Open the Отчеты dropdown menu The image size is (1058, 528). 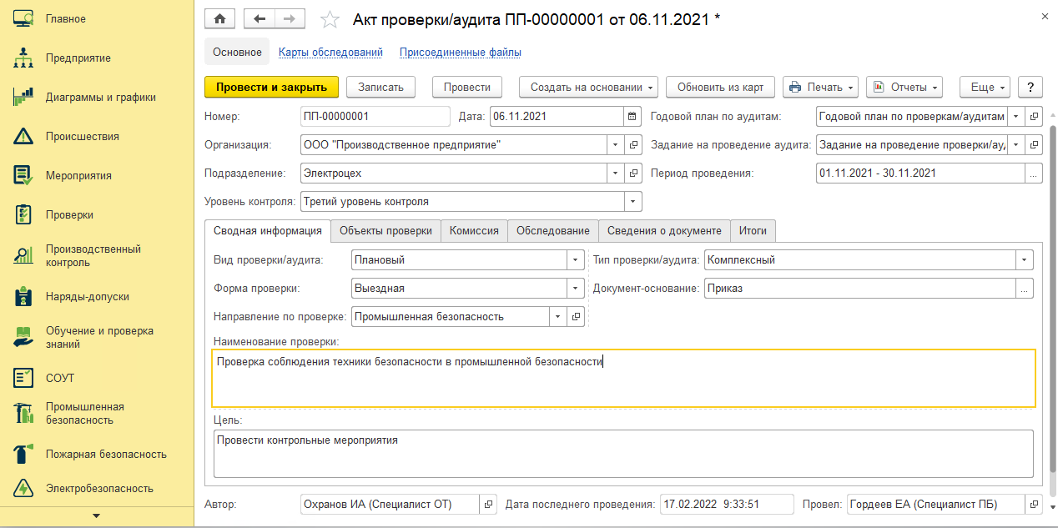(904, 87)
